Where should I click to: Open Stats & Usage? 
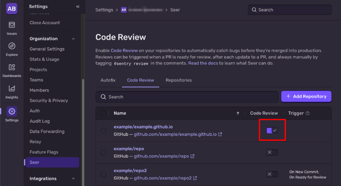pyautogui.click(x=44, y=59)
